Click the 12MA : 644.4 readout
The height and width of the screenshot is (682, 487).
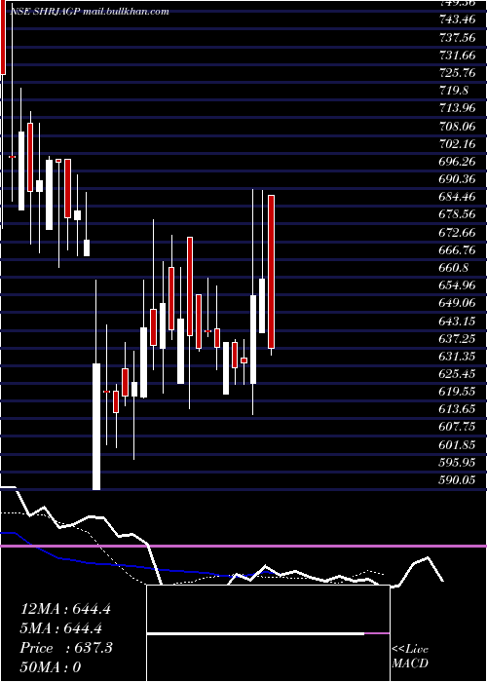[x=65, y=609]
